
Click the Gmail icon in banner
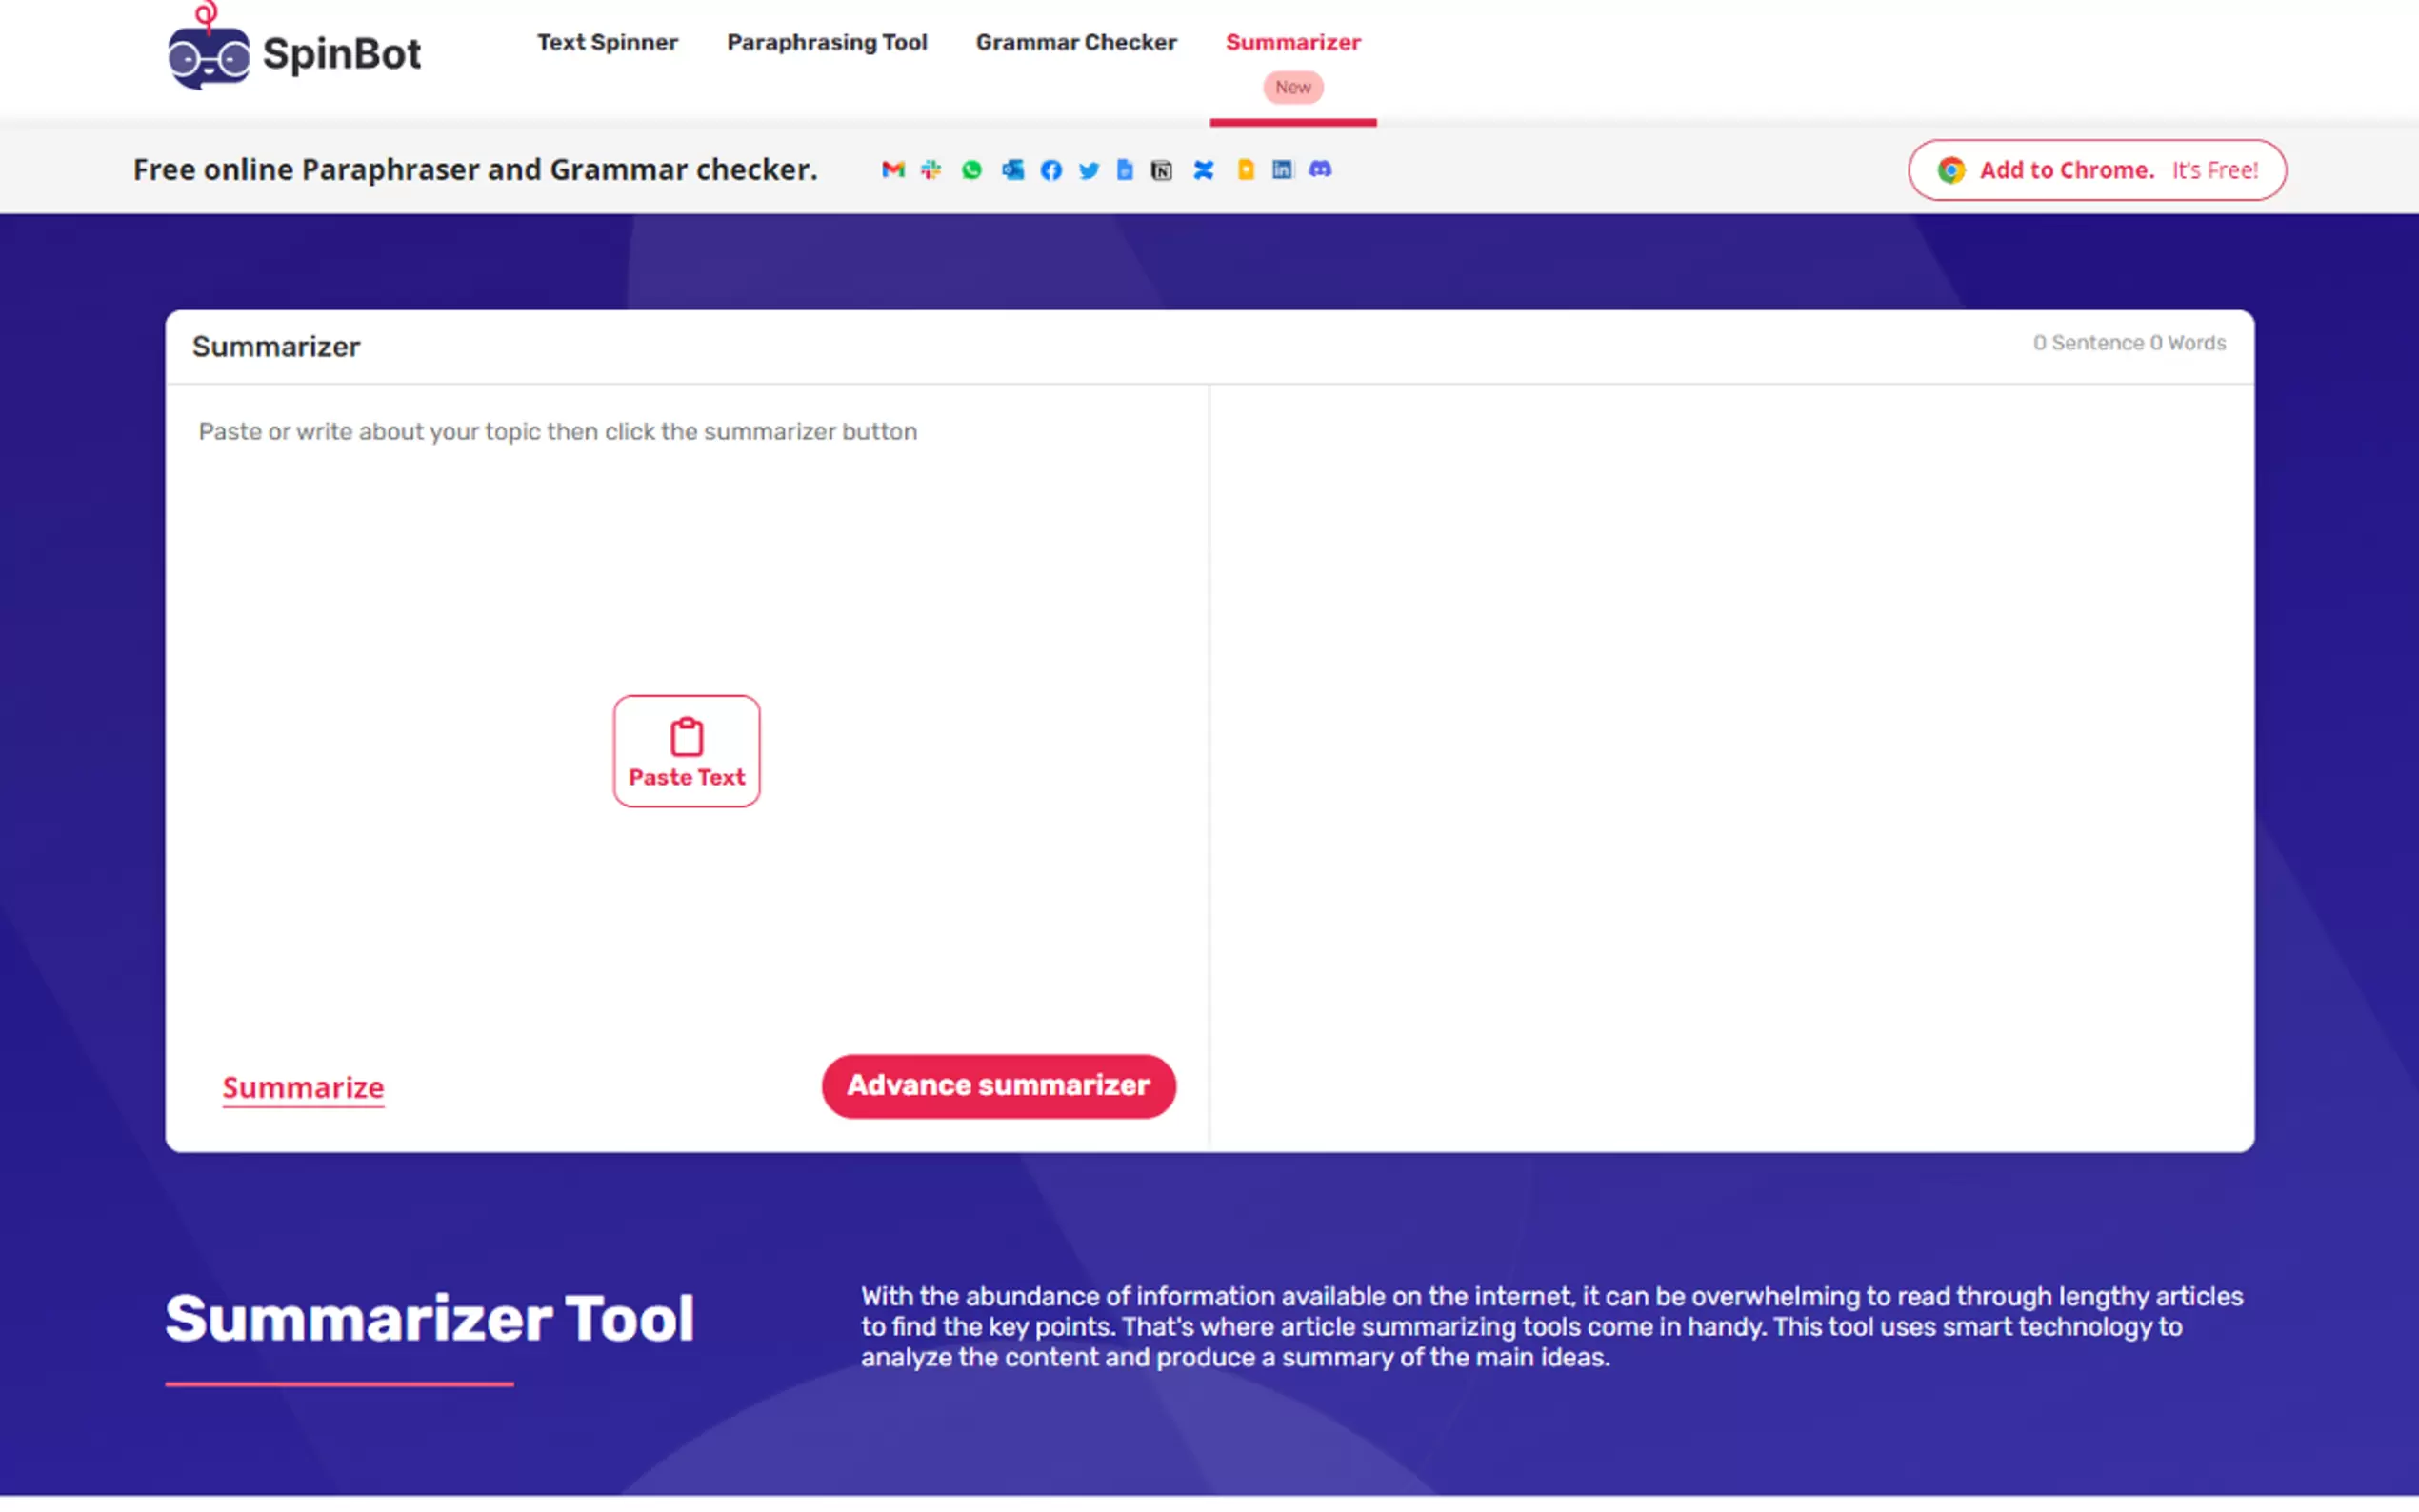coord(892,170)
